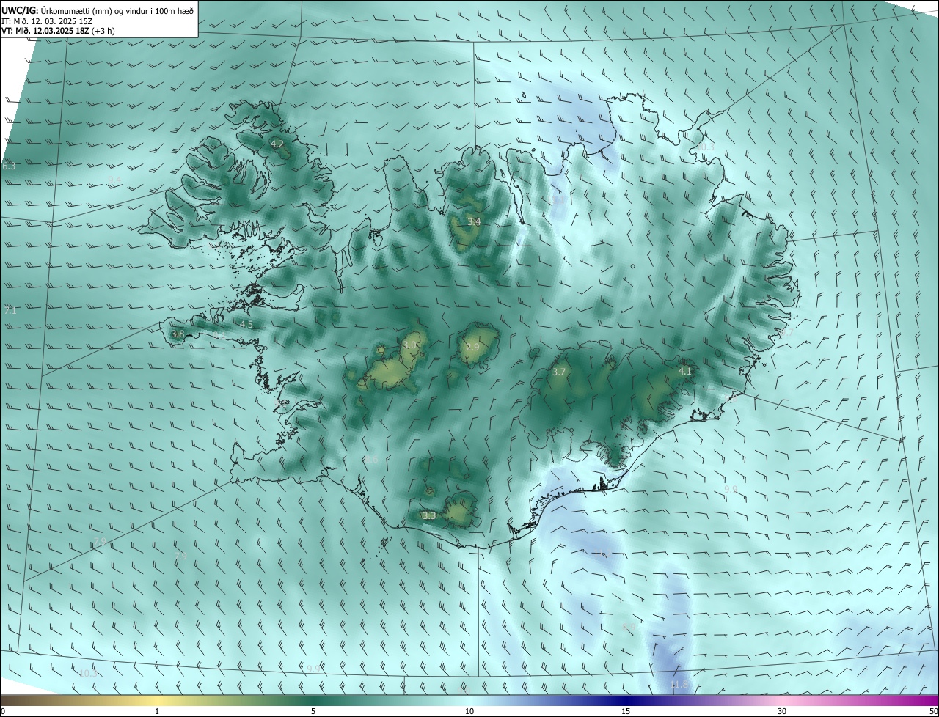Click the 9.4 value northwest offshore
Image resolution: width=939 pixels, height=717 pixels.
click(114, 180)
